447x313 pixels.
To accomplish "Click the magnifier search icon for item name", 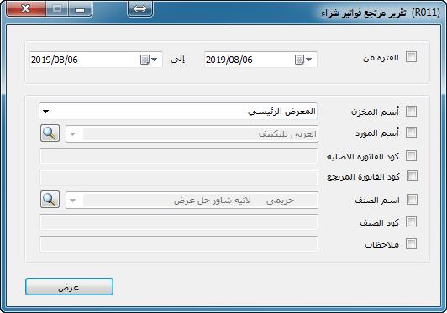I will tap(50, 200).
